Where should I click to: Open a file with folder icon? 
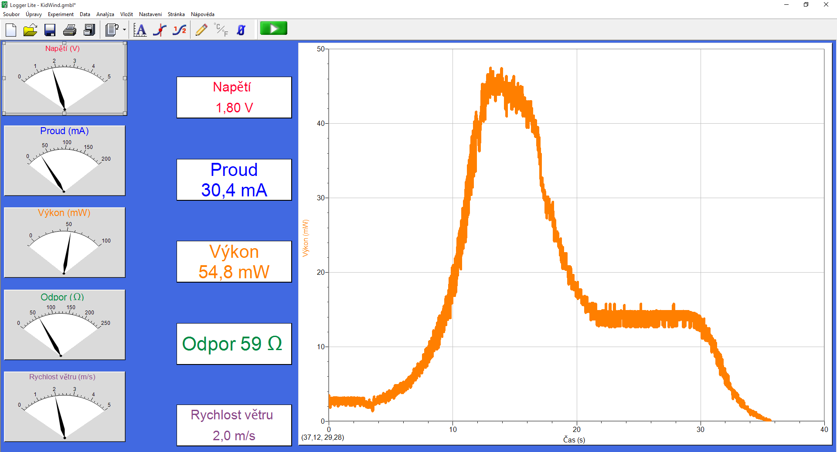tap(30, 30)
